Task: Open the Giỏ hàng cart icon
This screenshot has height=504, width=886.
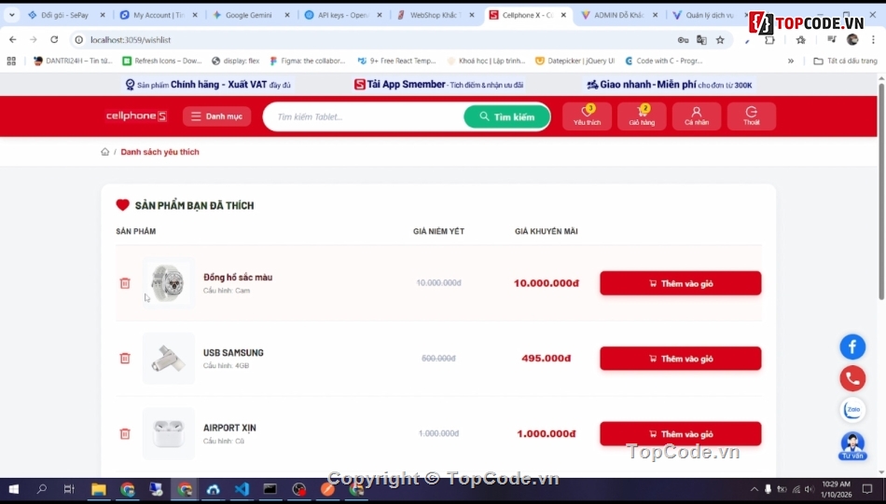Action: [x=642, y=116]
